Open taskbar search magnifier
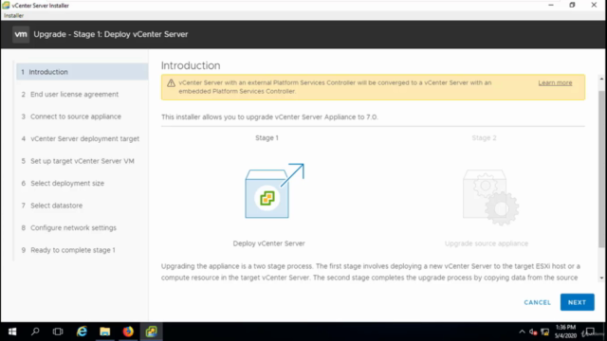 click(x=35, y=332)
